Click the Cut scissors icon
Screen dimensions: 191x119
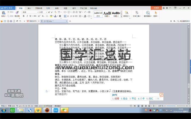(8, 12)
